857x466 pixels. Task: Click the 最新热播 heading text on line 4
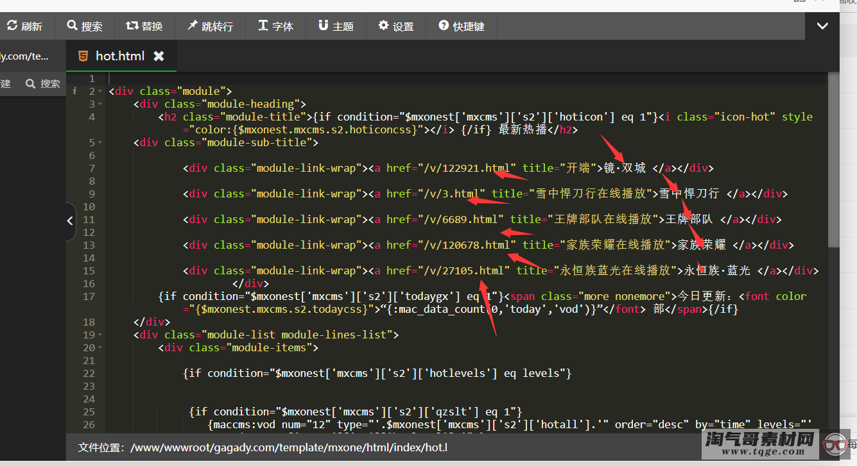coord(522,129)
